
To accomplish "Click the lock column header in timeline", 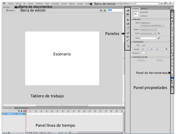I will pos(22,111).
